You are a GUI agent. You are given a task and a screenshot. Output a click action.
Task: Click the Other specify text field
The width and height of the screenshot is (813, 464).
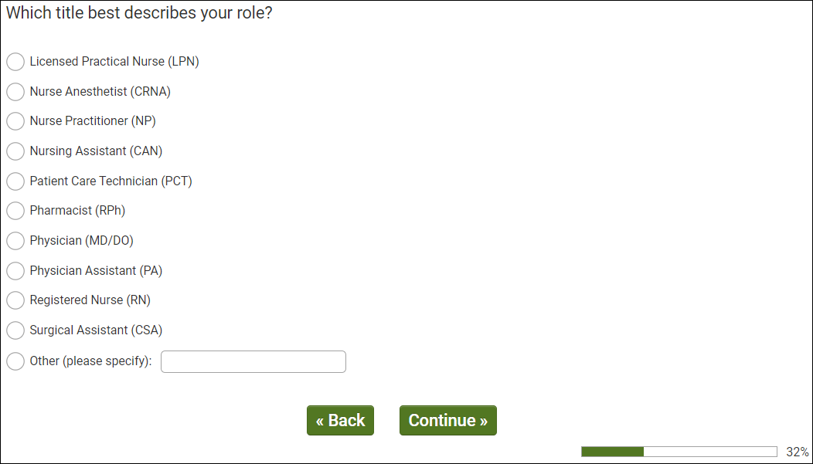(253, 361)
